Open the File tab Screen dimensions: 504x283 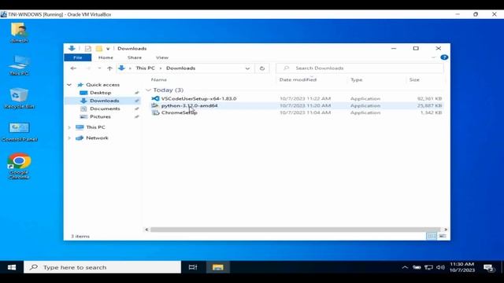[78, 57]
